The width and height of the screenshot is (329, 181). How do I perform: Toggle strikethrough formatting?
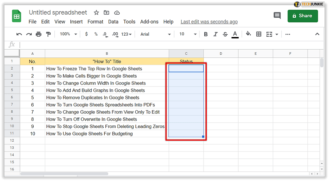pyautogui.click(x=225, y=34)
